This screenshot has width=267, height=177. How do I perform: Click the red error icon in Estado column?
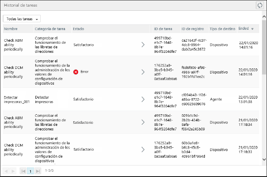pos(76,72)
